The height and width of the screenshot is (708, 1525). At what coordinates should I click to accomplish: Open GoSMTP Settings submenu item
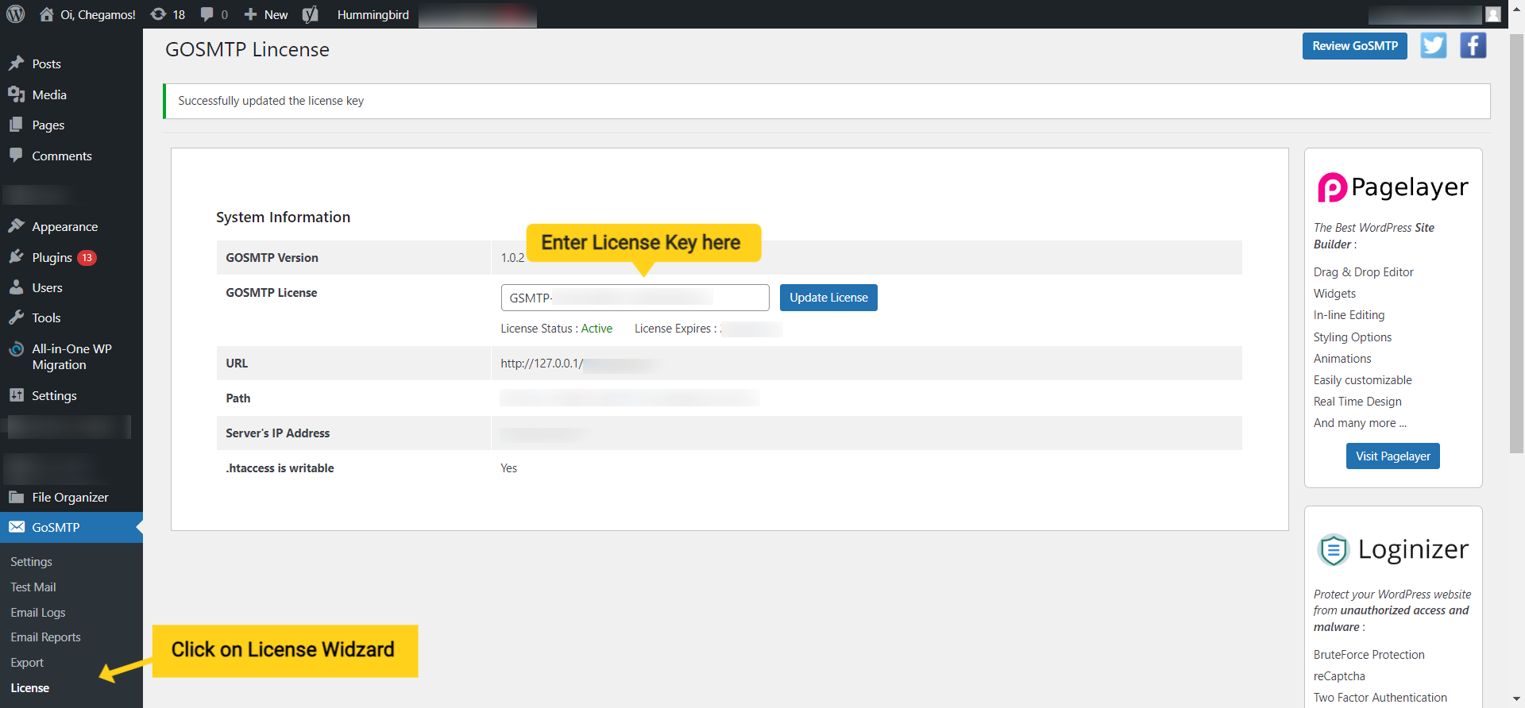(x=31, y=562)
